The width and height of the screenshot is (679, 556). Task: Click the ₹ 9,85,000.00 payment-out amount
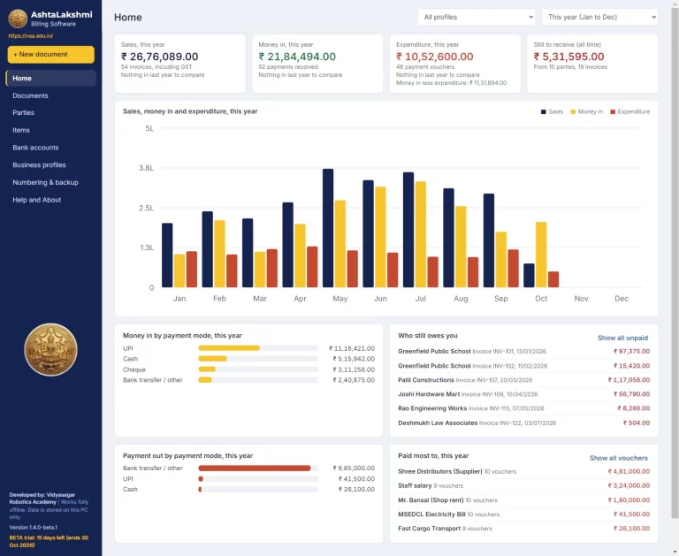(x=354, y=468)
